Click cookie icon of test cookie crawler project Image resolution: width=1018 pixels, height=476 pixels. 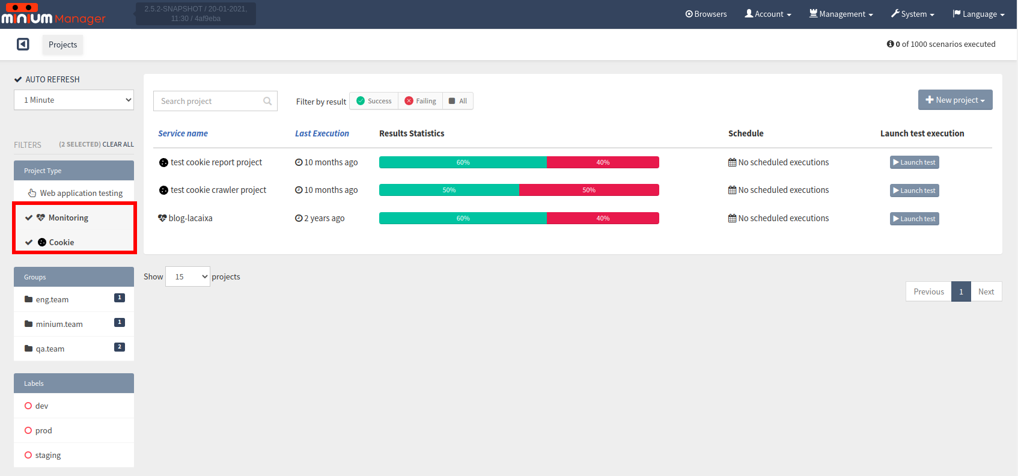163,190
